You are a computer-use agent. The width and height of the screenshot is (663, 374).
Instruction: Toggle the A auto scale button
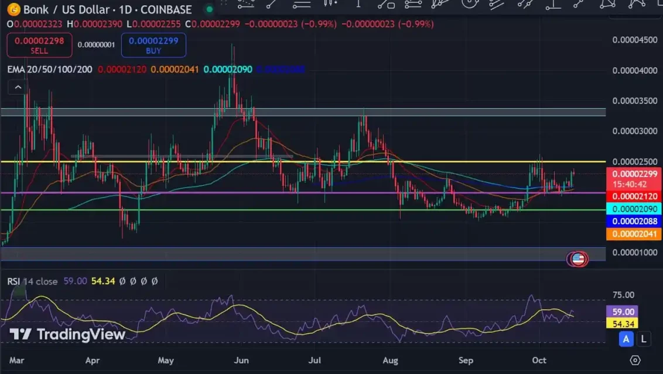coord(626,338)
